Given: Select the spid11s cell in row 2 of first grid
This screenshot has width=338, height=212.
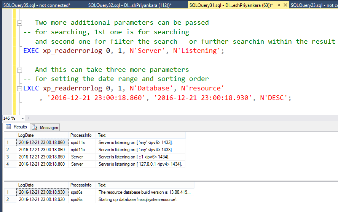Looking at the screenshot, I should pyautogui.click(x=82, y=150).
